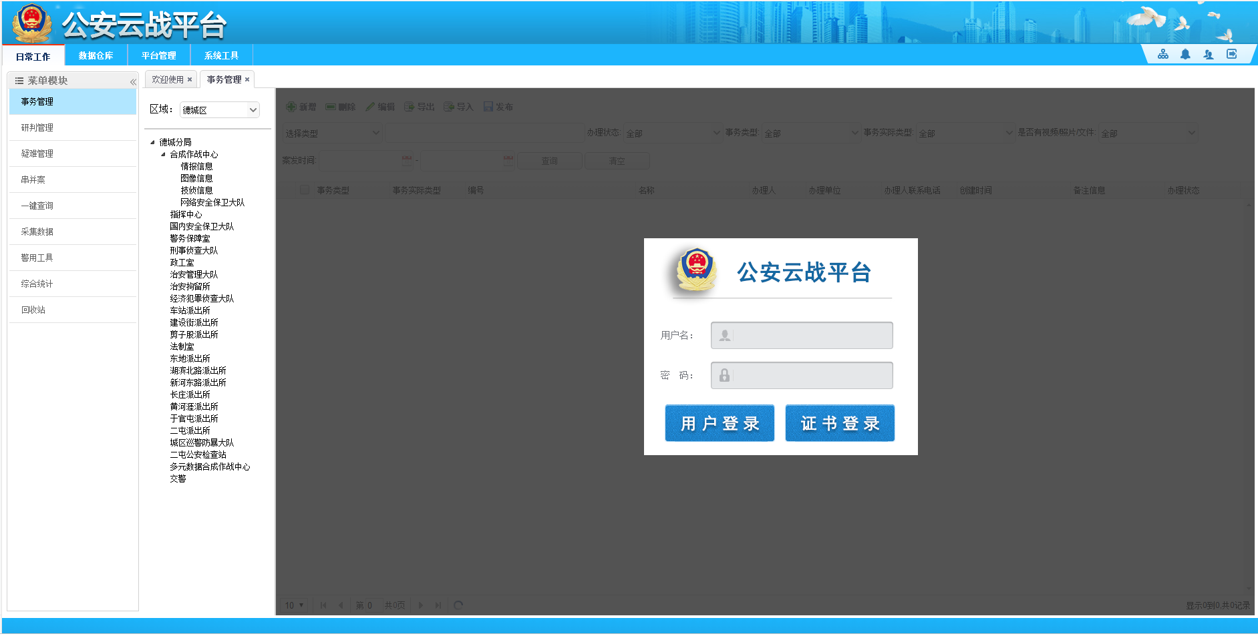Tick the select-all checkbox in the table header

click(305, 190)
